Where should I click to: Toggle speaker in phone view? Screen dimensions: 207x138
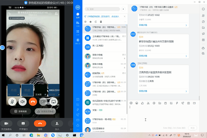[22, 102]
